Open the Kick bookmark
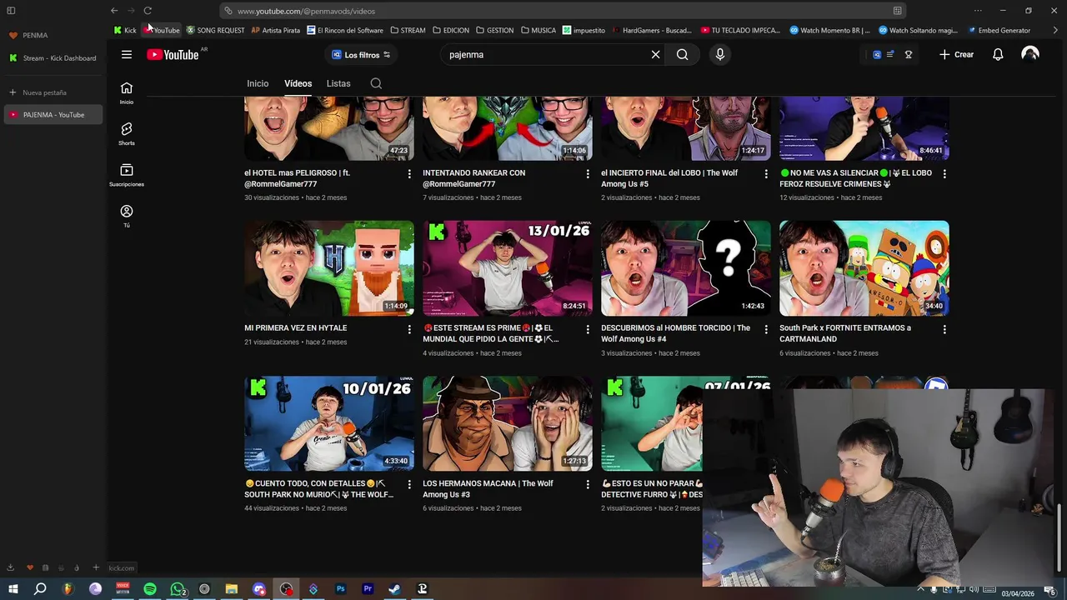Image resolution: width=1067 pixels, height=600 pixels. pos(125,30)
